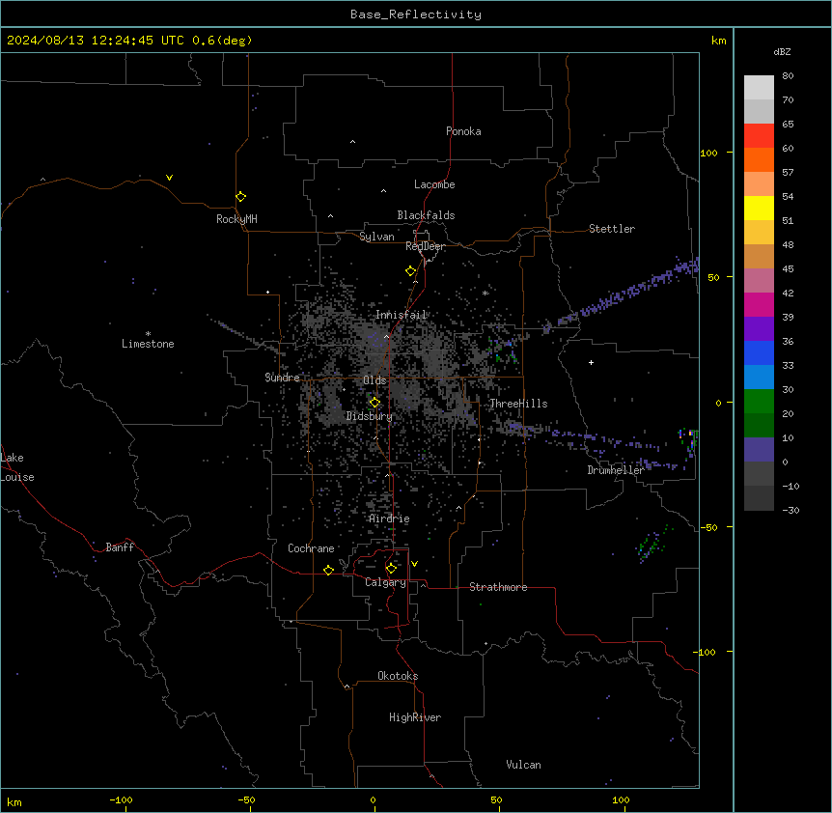Click the 80 value in dBZ legend

788,76
